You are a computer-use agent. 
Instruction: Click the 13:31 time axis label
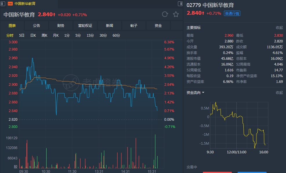99,171
